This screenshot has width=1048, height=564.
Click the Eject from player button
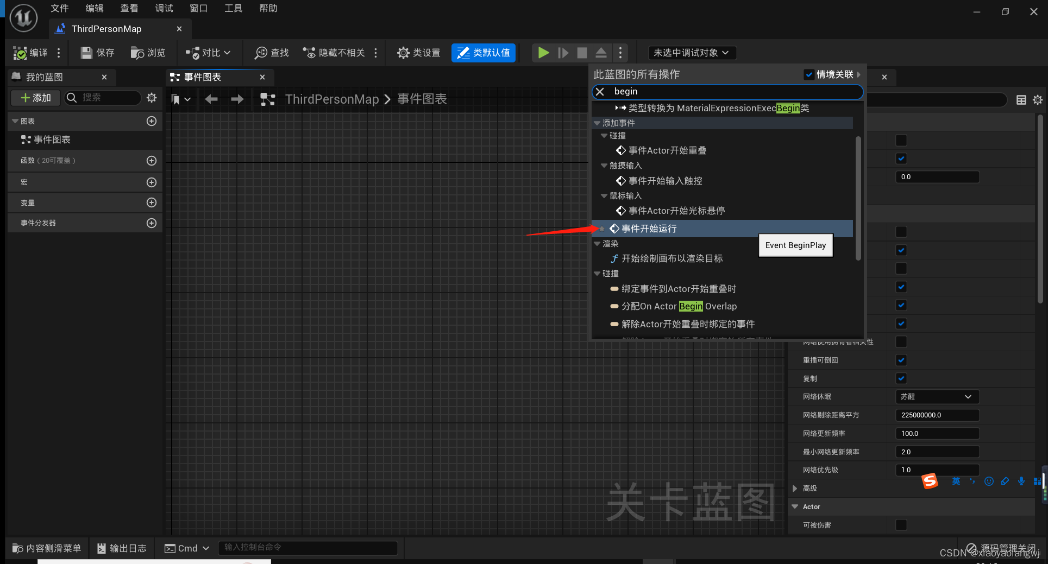pyautogui.click(x=601, y=53)
